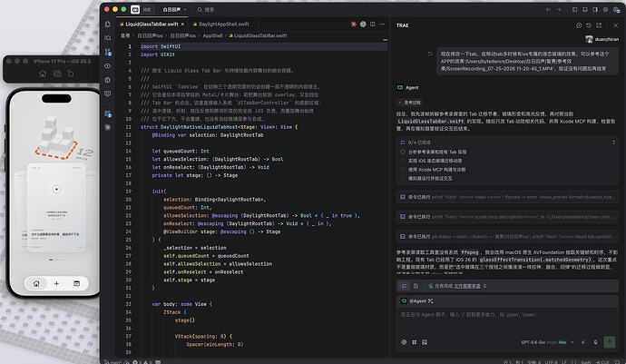The image size is (626, 364).
Task: Open the monitor icon in the activity bar
Action: (x=107, y=93)
